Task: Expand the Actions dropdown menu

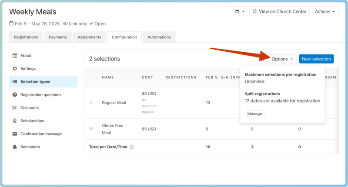Action: (325, 12)
